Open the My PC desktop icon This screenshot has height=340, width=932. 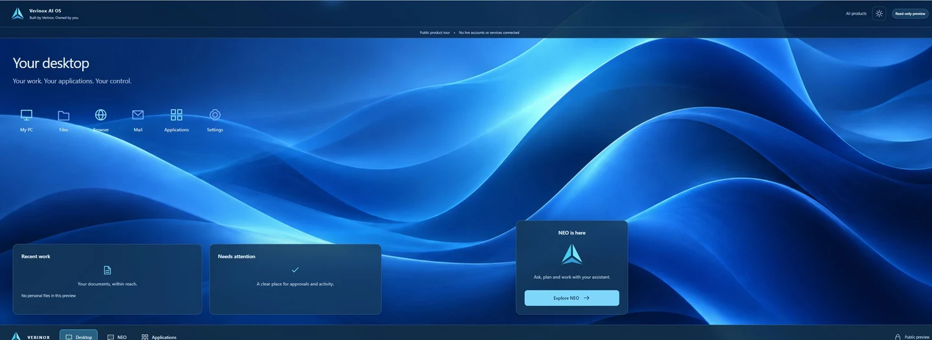27,120
